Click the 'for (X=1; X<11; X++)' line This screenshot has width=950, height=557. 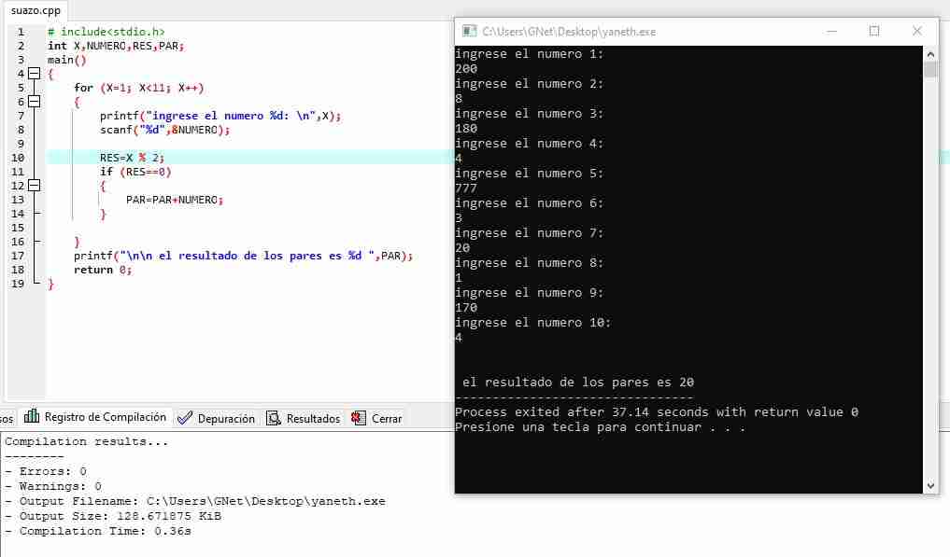[x=139, y=87]
